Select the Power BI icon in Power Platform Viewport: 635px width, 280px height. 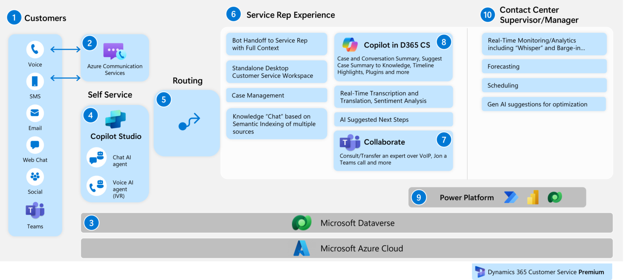pos(533,198)
